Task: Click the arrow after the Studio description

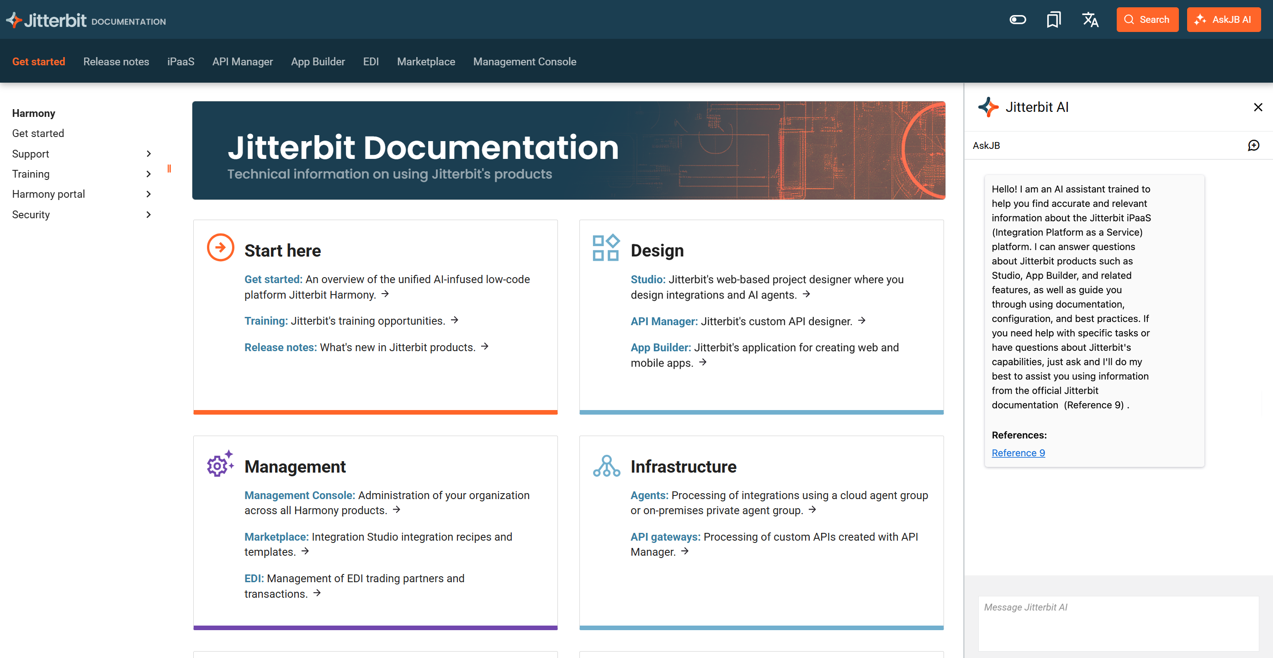Action: pyautogui.click(x=807, y=295)
